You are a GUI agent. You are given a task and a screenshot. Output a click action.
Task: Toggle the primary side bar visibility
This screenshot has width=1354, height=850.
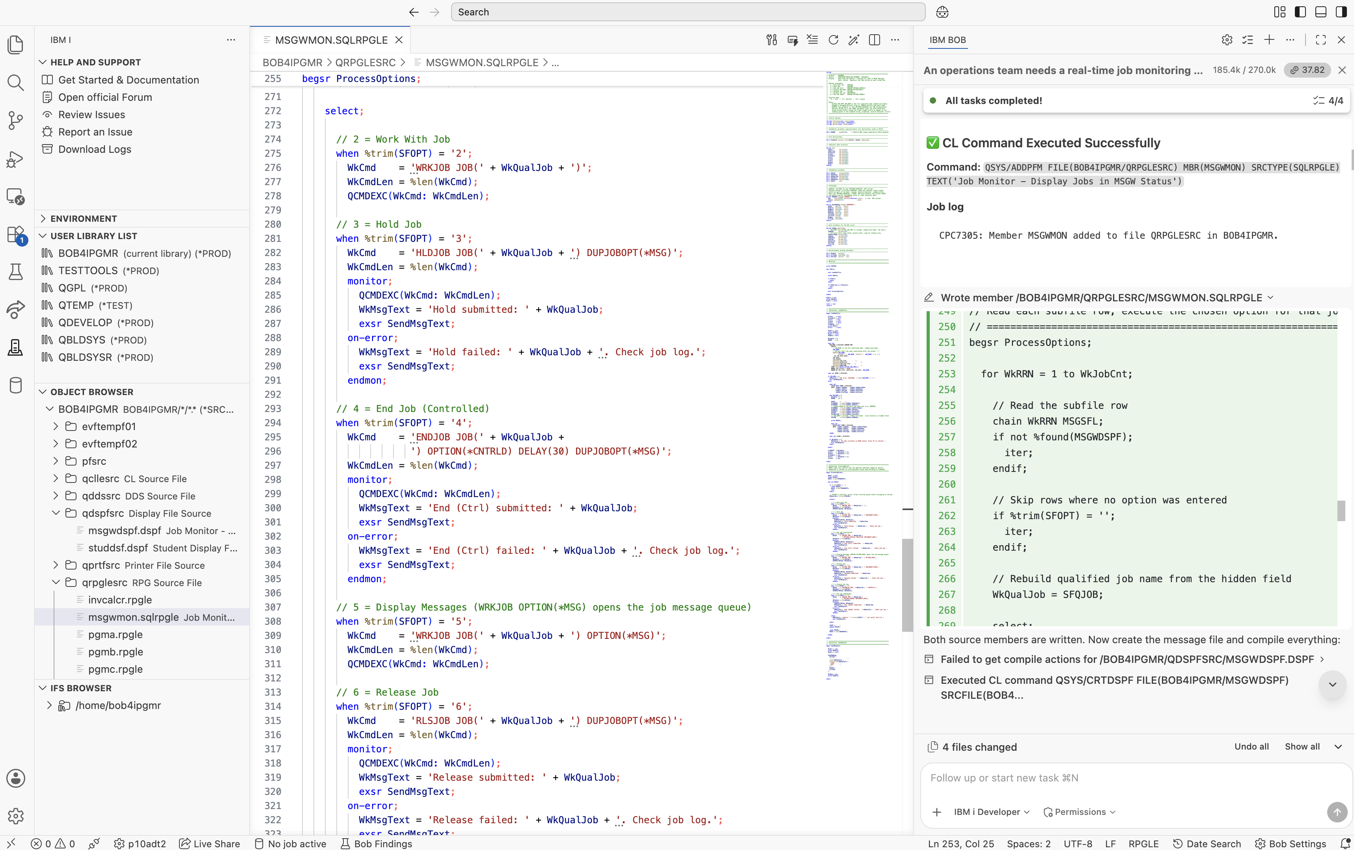point(1300,12)
